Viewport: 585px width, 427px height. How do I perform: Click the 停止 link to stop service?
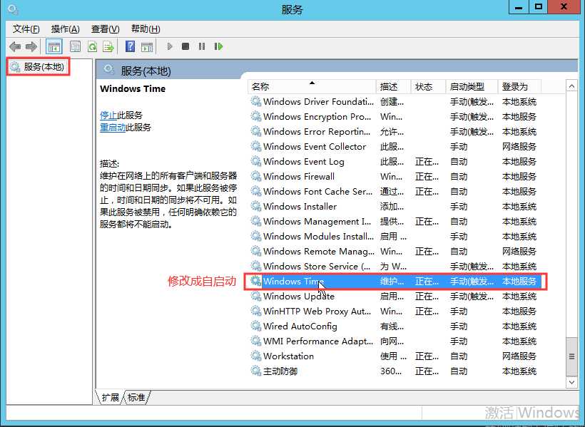click(108, 115)
